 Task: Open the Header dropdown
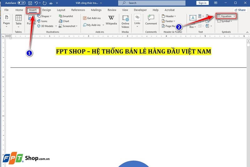[x=169, y=16]
